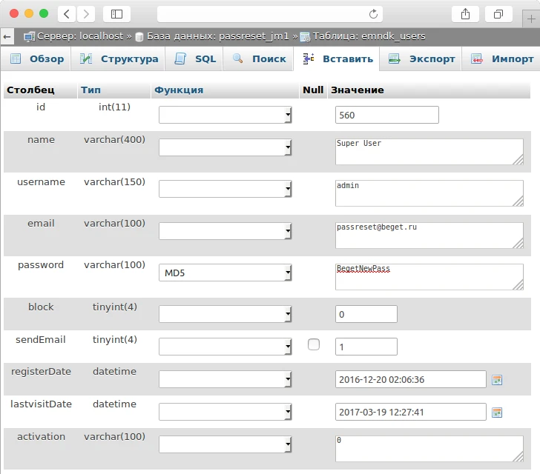Click the Safari sidebar toggle icon
Image resolution: width=540 pixels, height=474 pixels.
coord(116,14)
